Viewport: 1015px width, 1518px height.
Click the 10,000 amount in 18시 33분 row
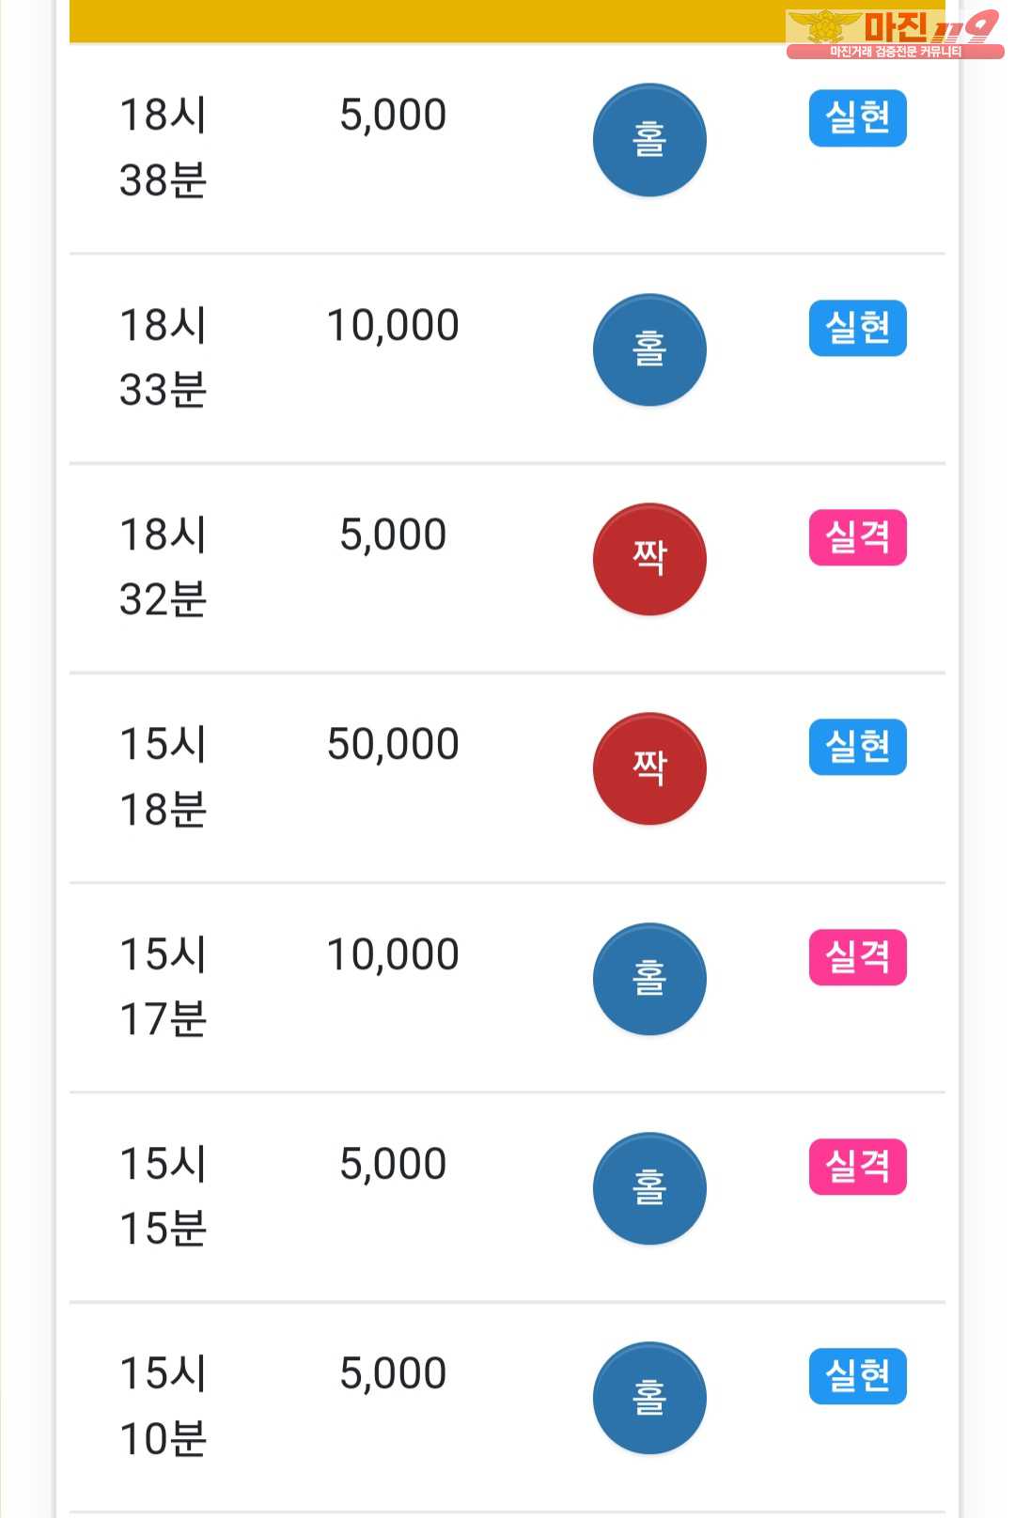pyautogui.click(x=393, y=326)
